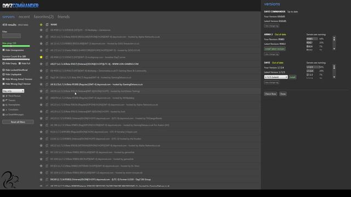Click the DayZ Commander logo

20,5
